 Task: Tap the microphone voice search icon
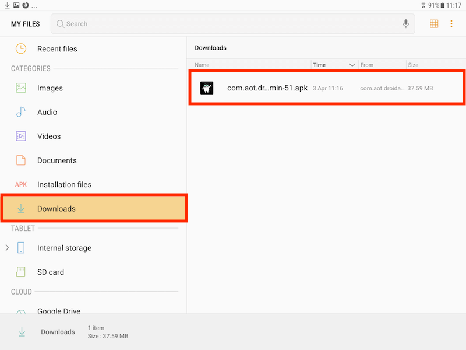tap(405, 23)
